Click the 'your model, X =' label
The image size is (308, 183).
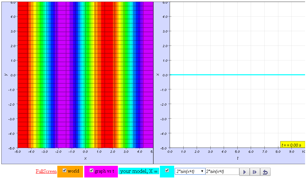(139, 171)
